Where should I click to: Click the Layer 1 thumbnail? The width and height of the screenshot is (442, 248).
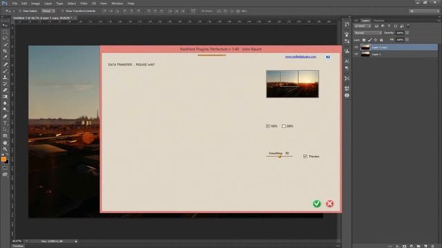pyautogui.click(x=365, y=54)
